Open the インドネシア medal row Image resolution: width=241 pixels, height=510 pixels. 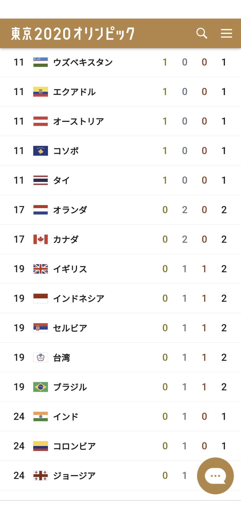click(120, 298)
